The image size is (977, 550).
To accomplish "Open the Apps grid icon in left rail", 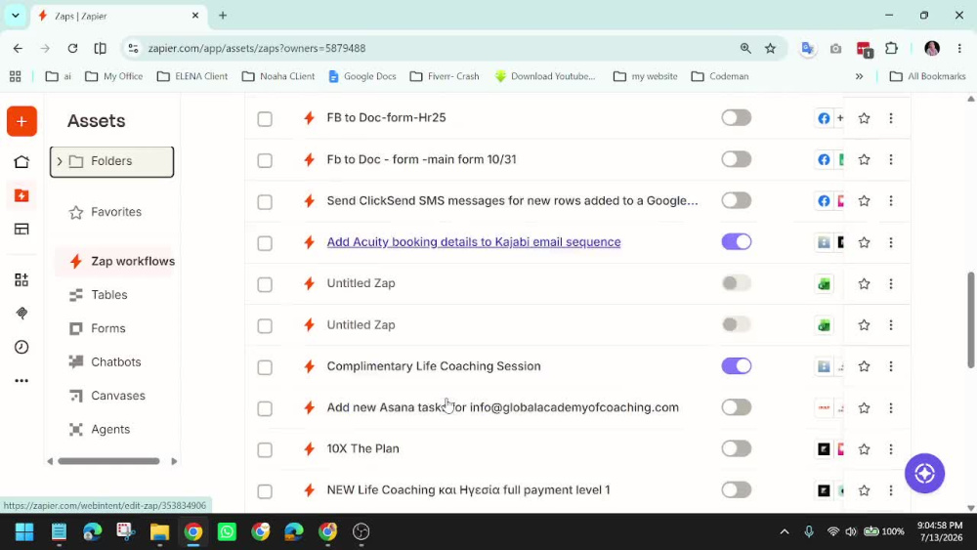I will tap(21, 279).
